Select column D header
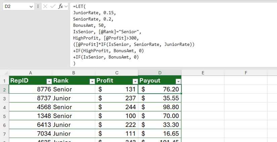This screenshot has height=142, width=277. (x=160, y=73)
